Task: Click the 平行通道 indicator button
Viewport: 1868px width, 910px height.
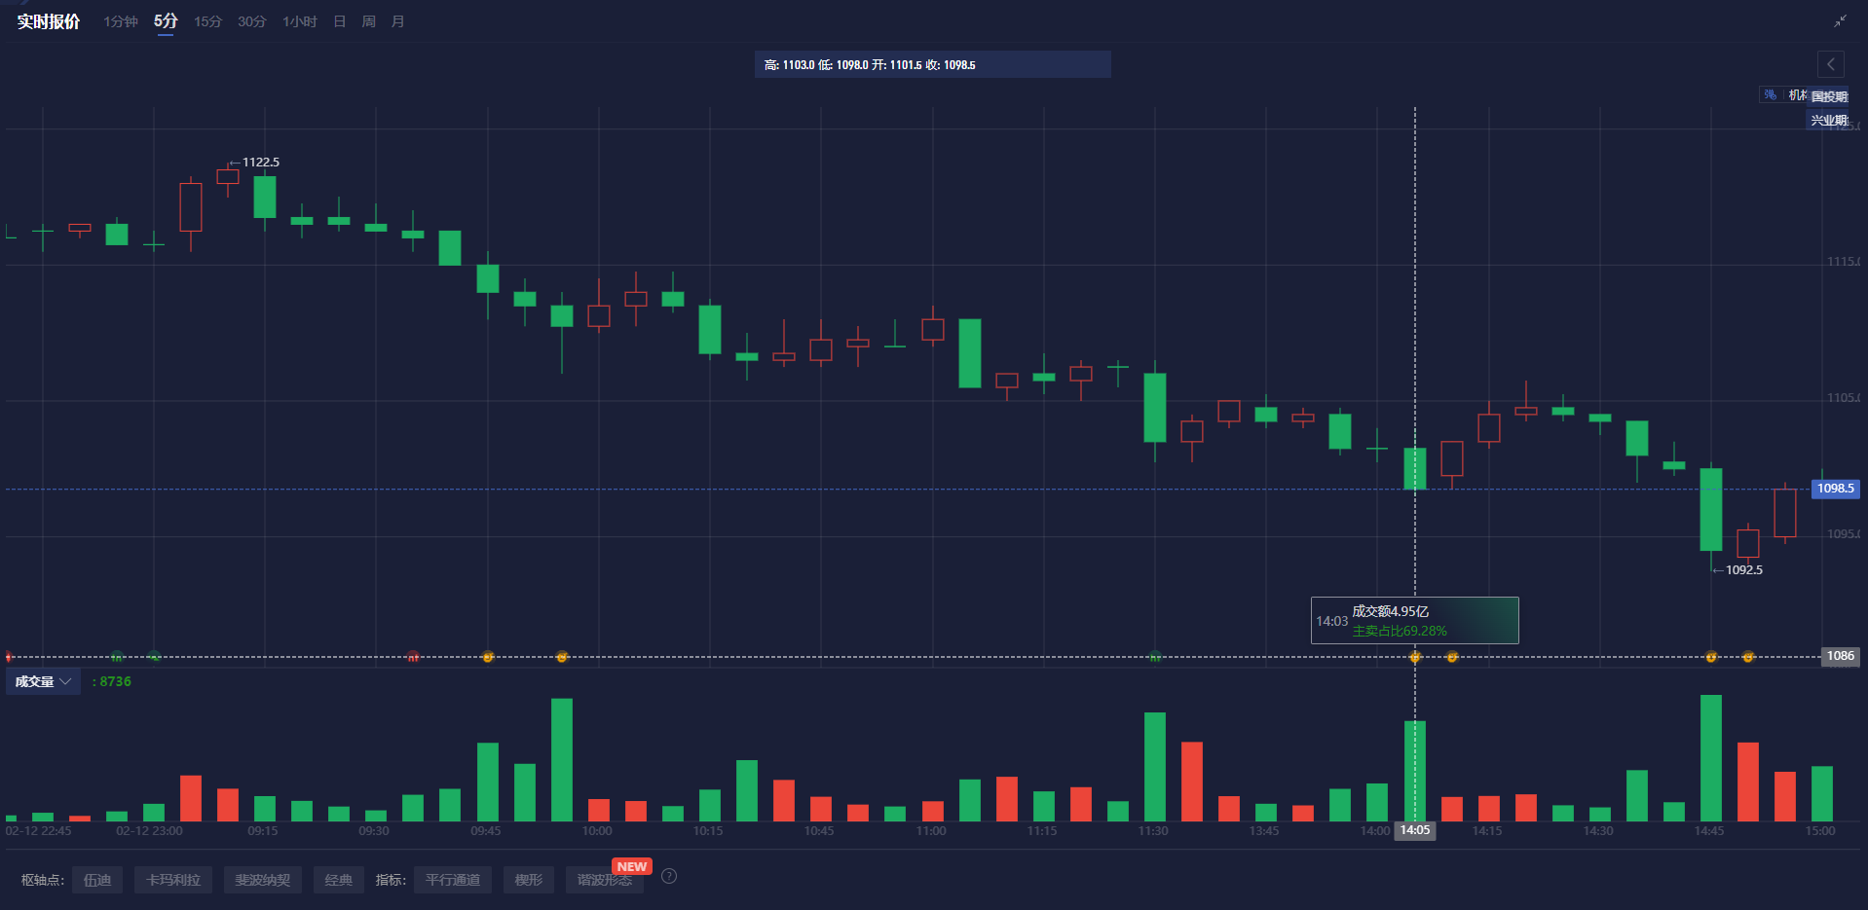Action: point(453,880)
